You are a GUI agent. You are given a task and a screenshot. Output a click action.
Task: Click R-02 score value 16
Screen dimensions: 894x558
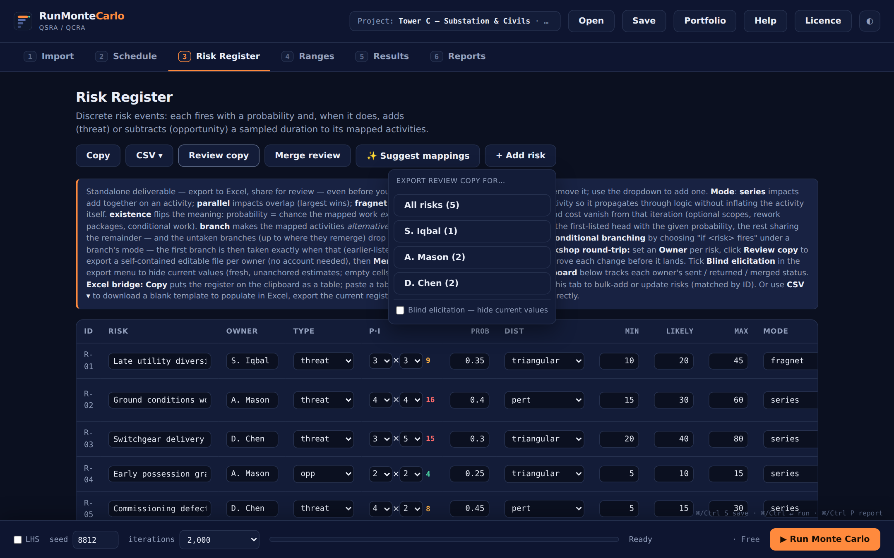click(430, 400)
